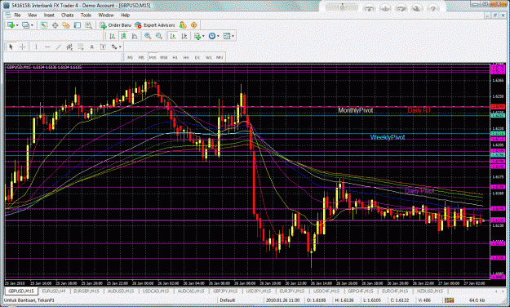The height and width of the screenshot is (307, 510).
Task: Toggle the Expert Advisors button
Action: tap(155, 25)
